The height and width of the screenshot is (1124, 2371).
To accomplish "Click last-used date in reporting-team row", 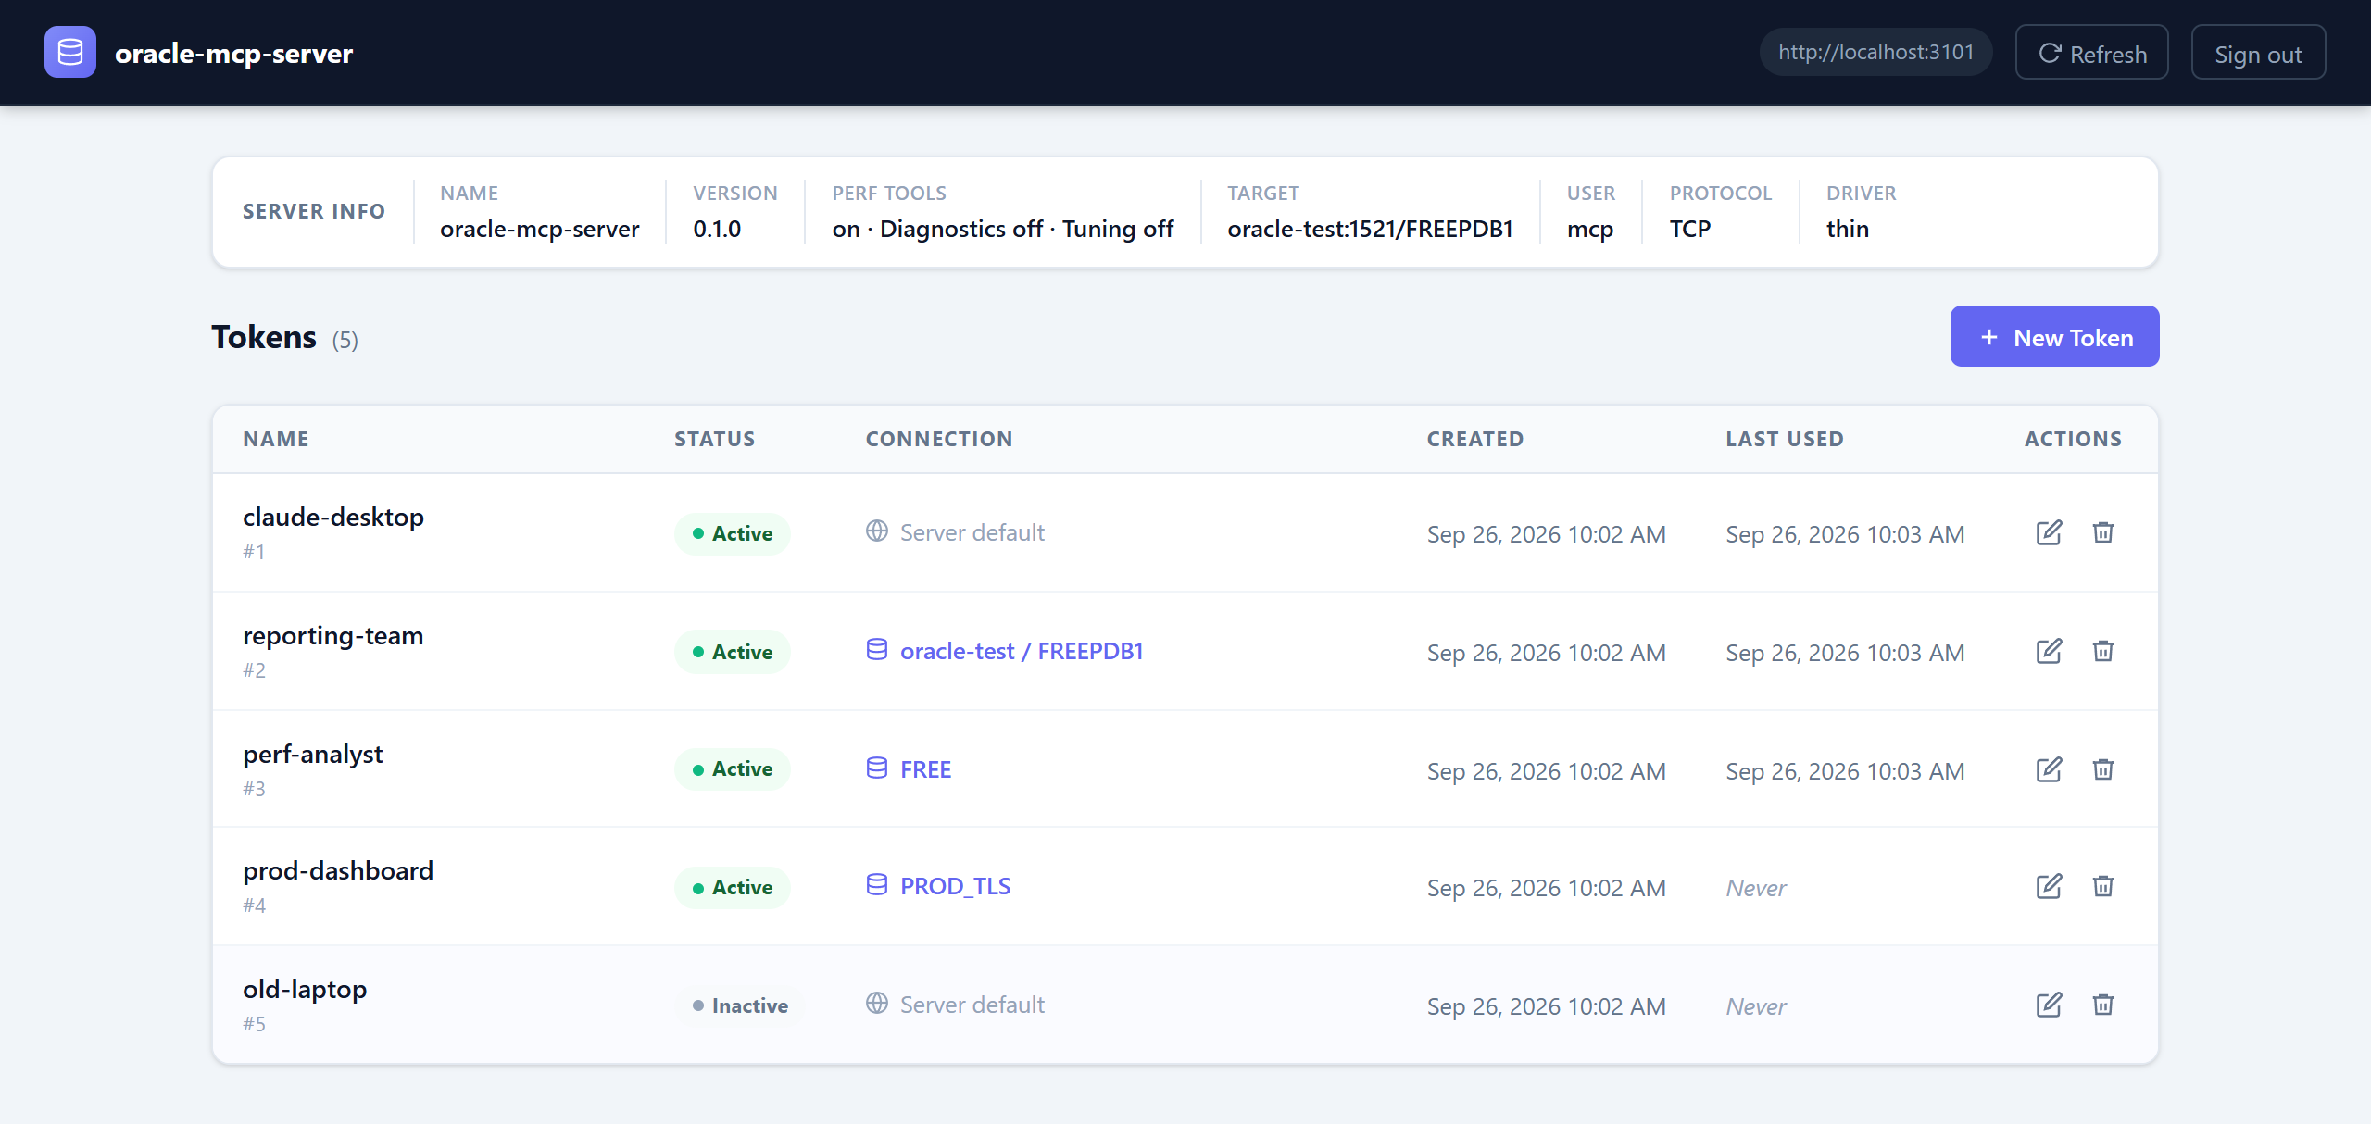I will pyautogui.click(x=1845, y=653).
